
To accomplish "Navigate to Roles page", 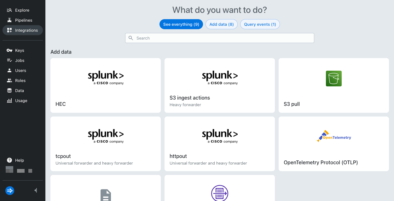I will tap(23, 80).
